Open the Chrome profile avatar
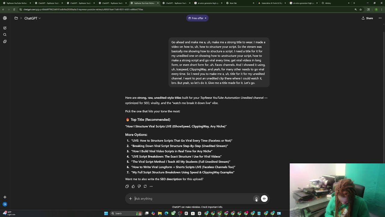Viewport: 385px width, 217px height. (376, 9)
